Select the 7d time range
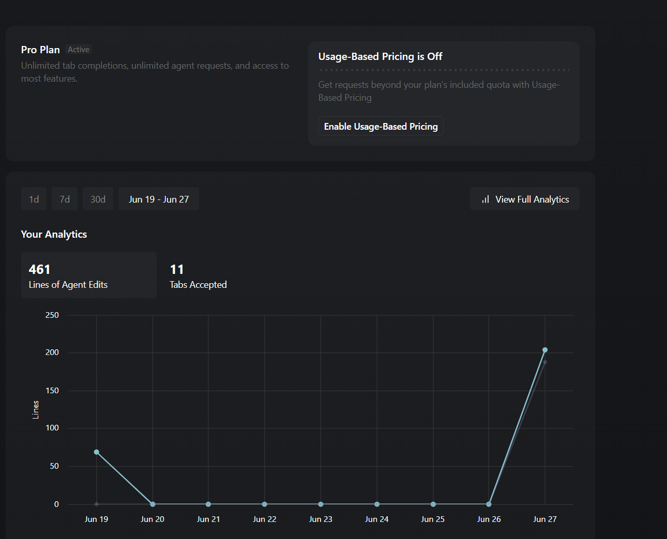The height and width of the screenshot is (539, 667). 65,199
